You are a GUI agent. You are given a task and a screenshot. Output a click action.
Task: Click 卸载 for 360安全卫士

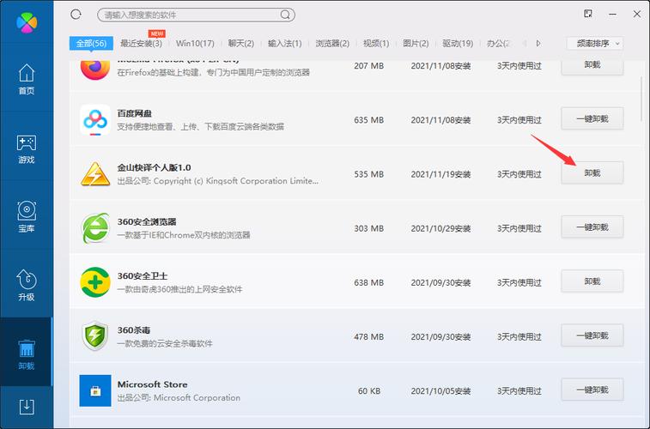pos(592,281)
